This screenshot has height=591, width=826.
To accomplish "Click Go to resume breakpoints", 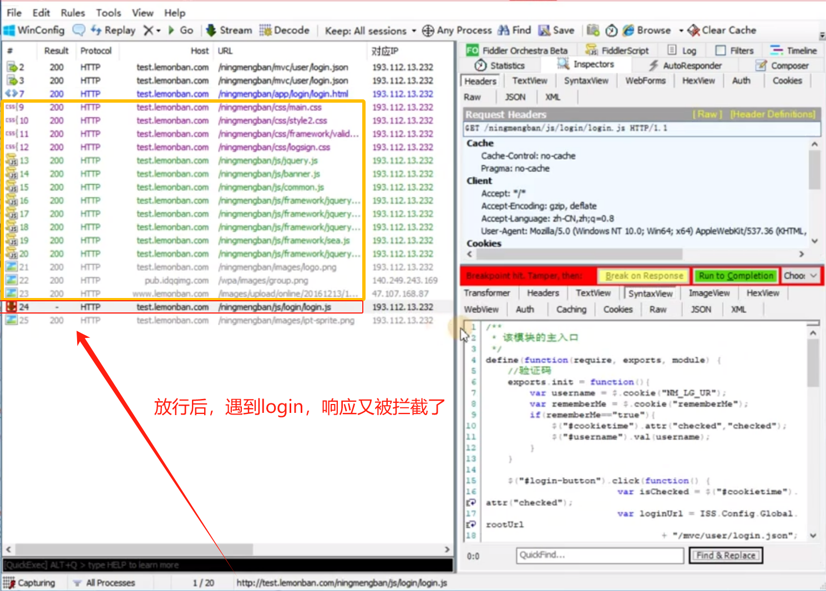I will [x=181, y=30].
